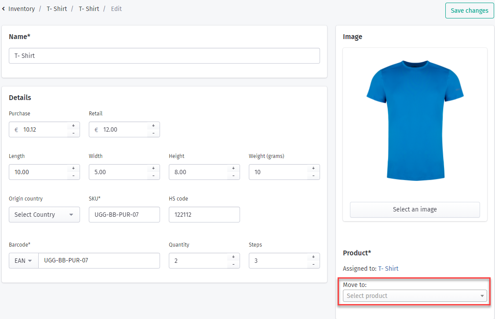Click the Select an image button
Screen dimensions: 495x319
point(415,210)
